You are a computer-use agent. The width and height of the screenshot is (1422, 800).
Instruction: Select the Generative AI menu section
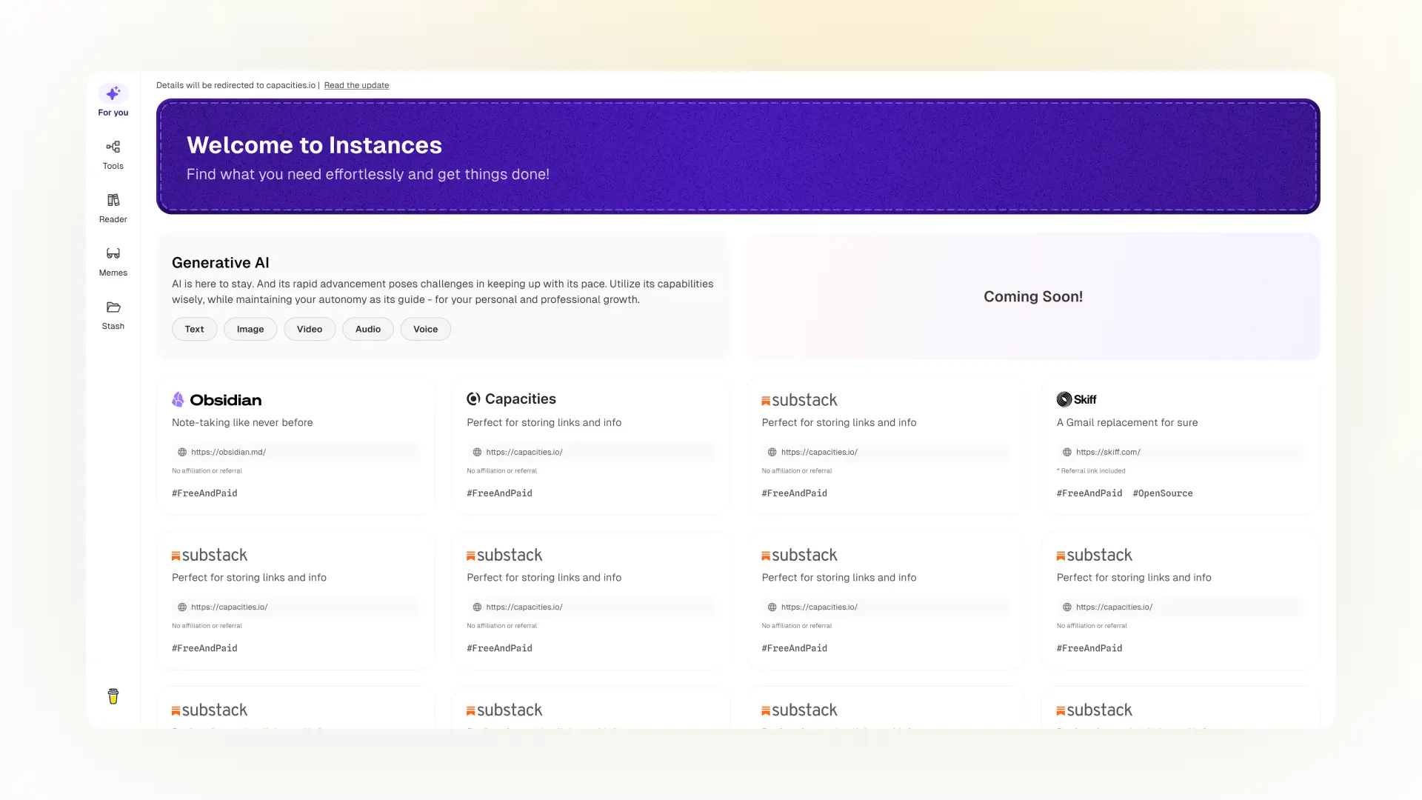220,261
